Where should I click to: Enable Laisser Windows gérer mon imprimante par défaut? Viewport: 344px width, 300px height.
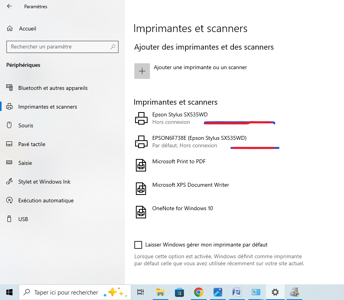coord(138,245)
